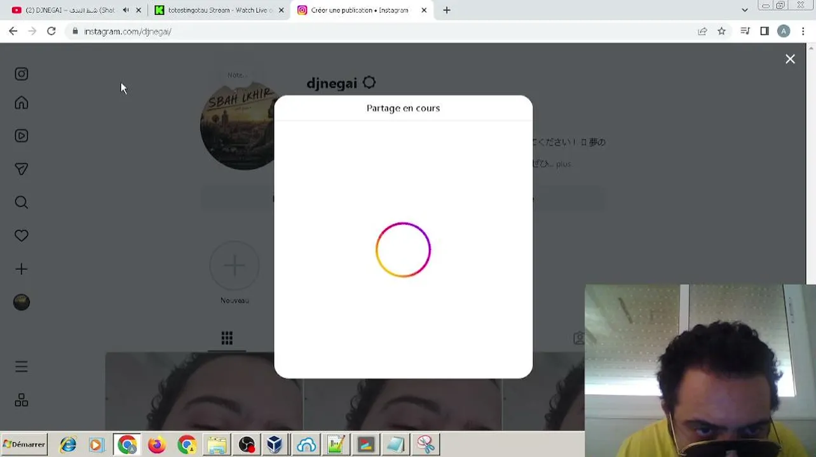Open the djnegai profile picture

coord(236,126)
